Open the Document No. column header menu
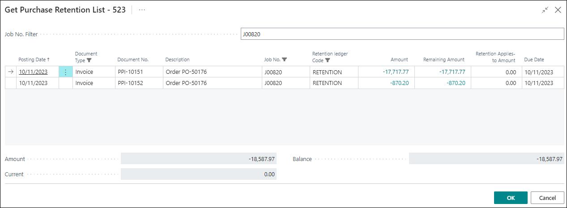This screenshot has height=208, width=567. click(x=133, y=59)
